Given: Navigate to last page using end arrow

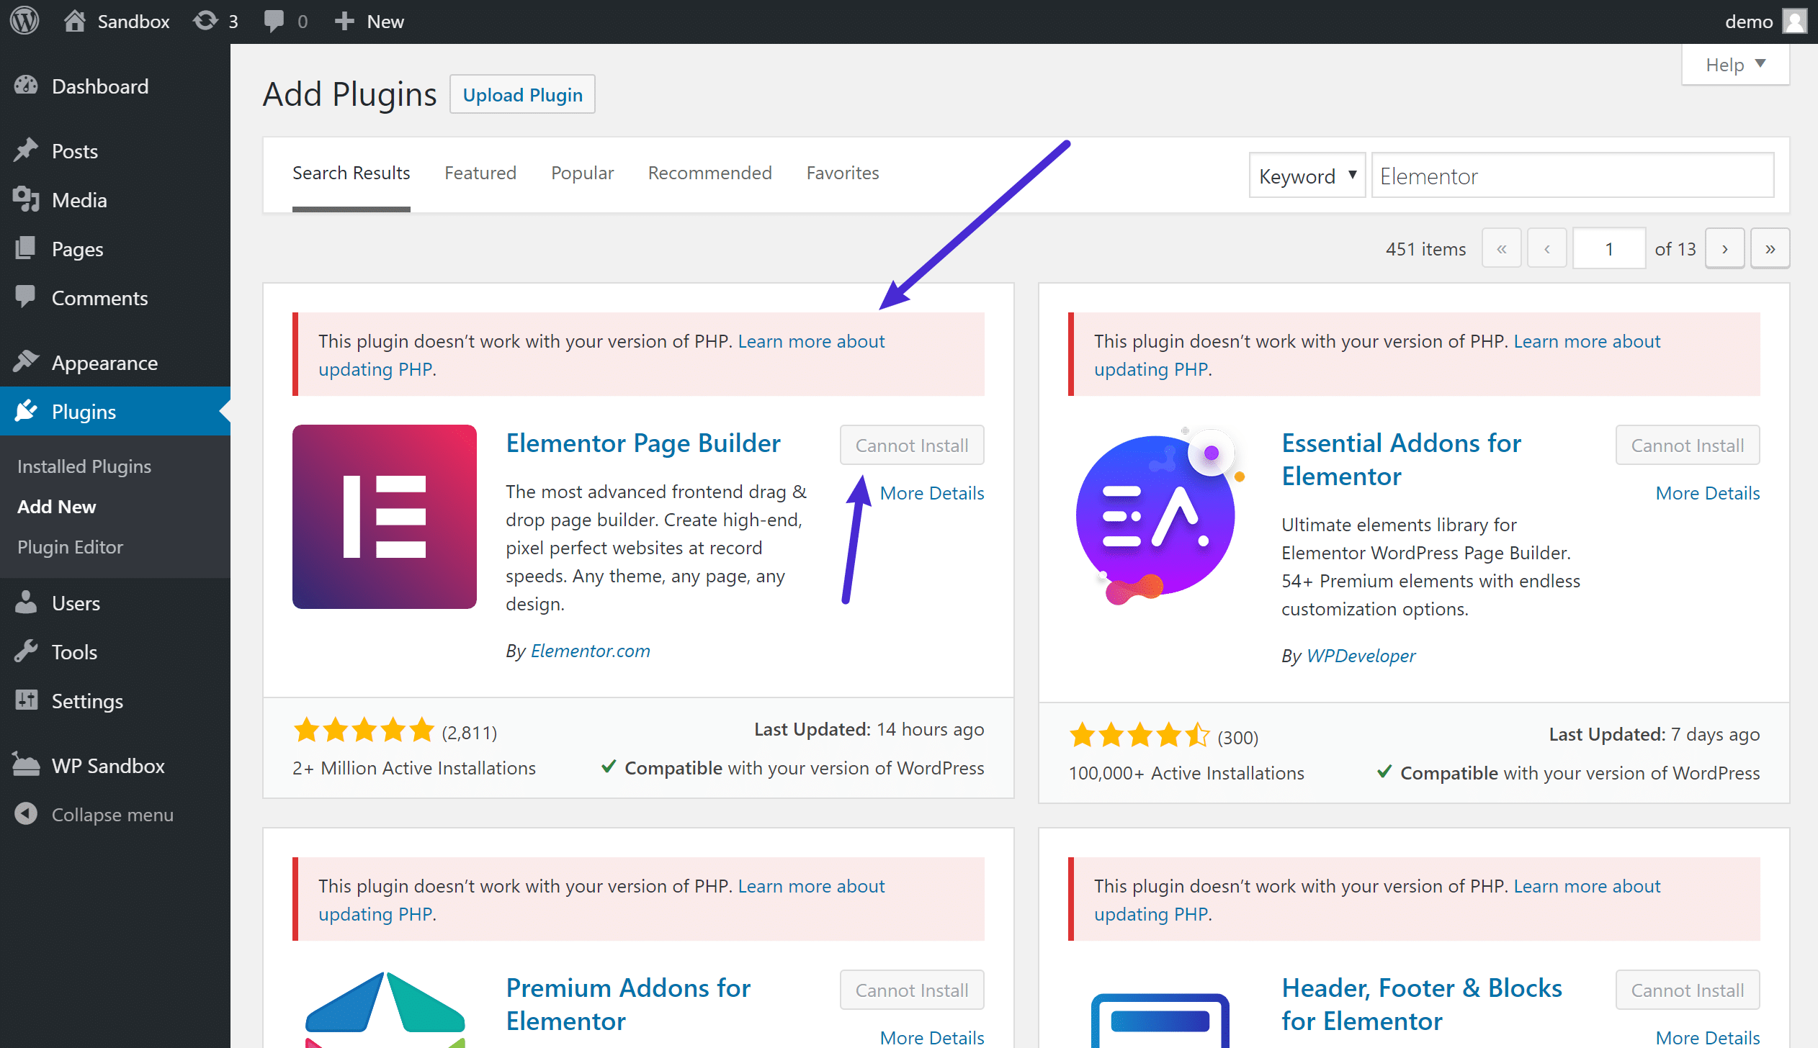Looking at the screenshot, I should pos(1772,248).
